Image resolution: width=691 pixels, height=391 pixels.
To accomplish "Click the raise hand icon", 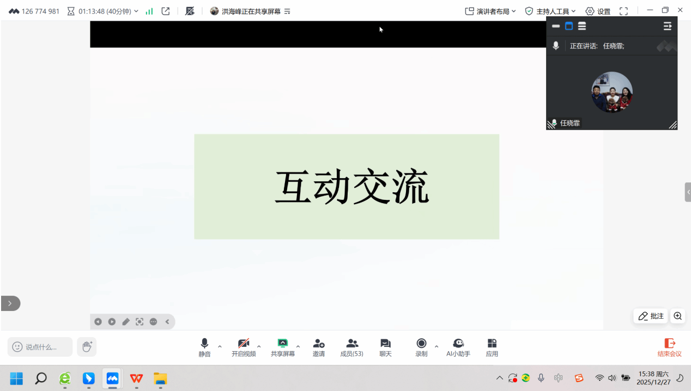I will [x=87, y=346].
